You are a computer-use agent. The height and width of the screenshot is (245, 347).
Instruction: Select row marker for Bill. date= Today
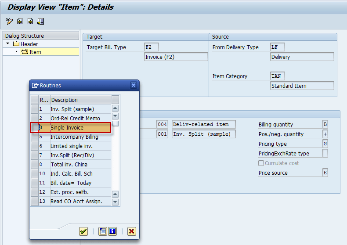coord(35,183)
